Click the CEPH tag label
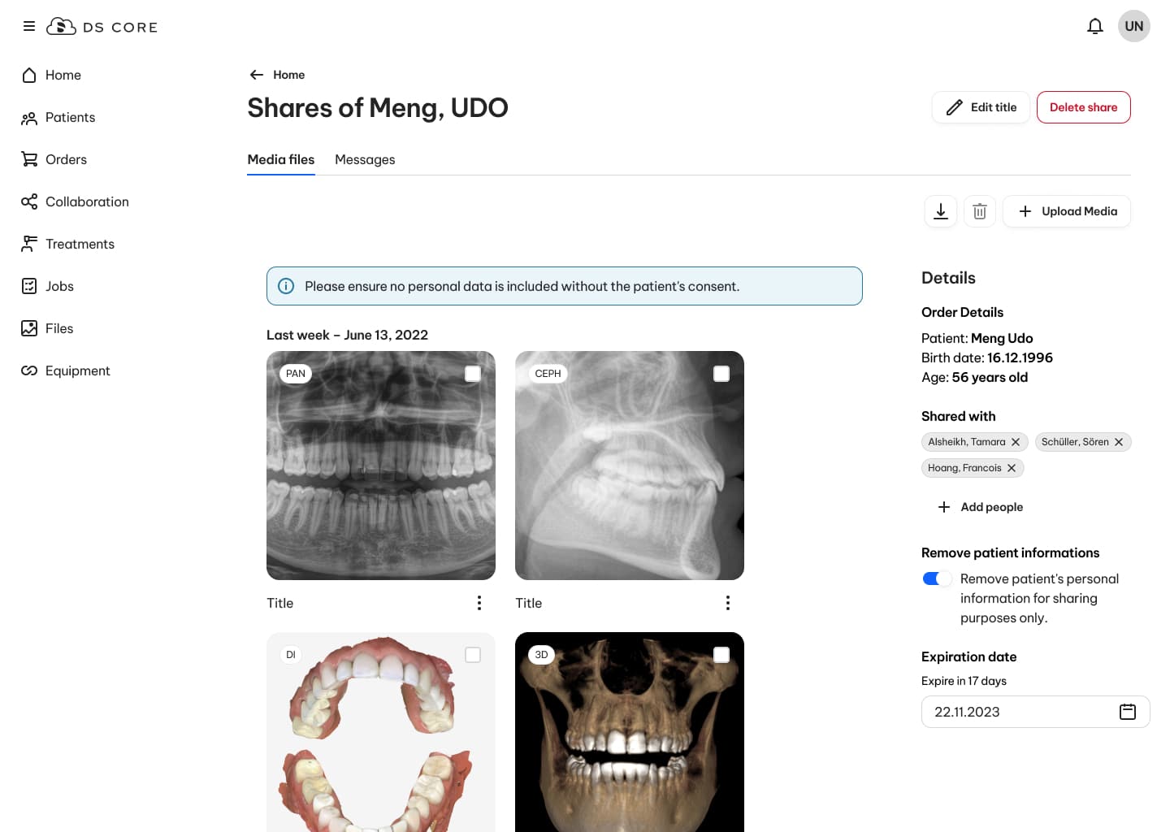 [x=548, y=374]
